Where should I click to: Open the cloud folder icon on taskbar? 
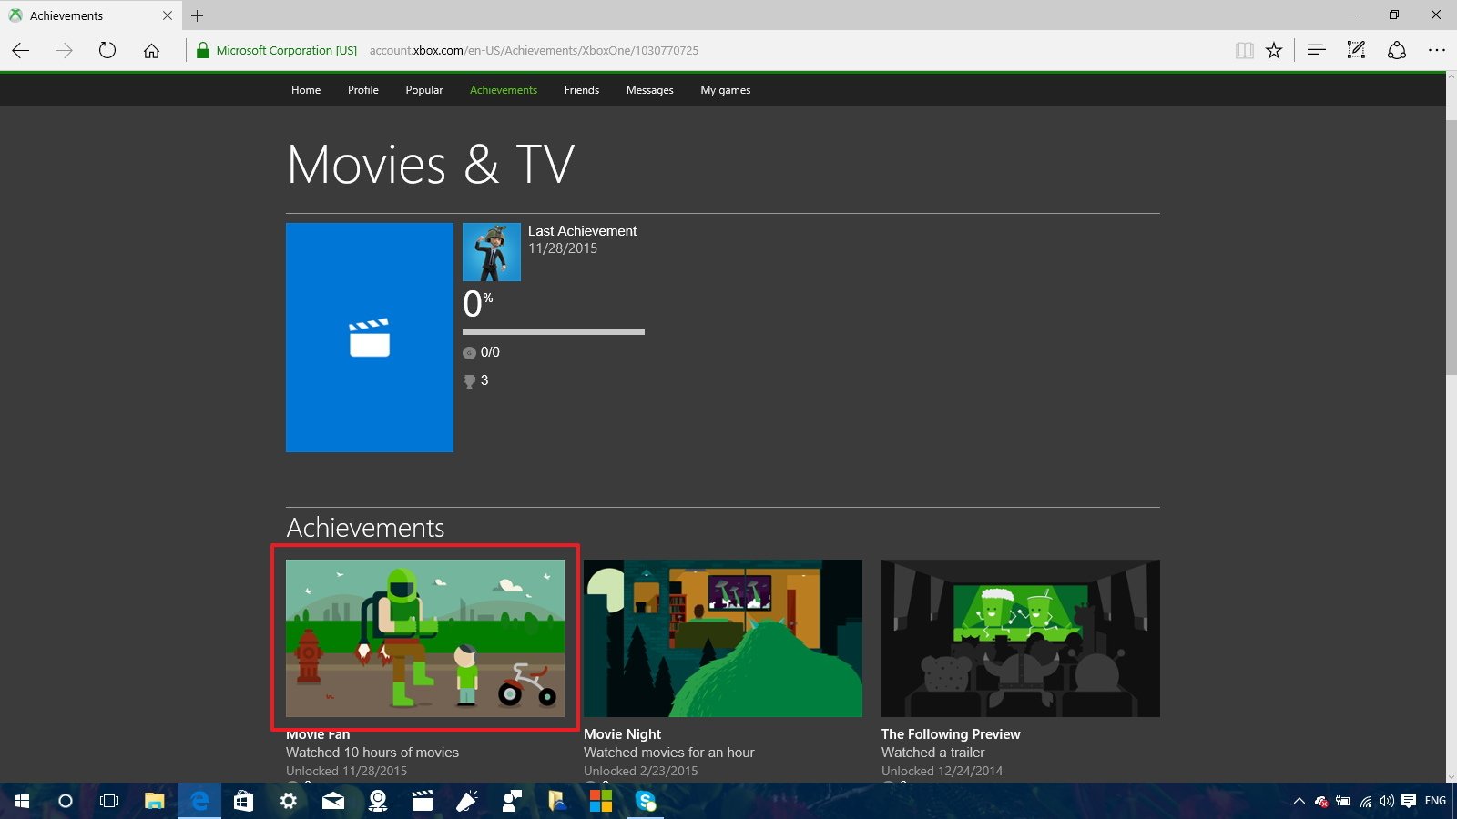[x=556, y=801]
